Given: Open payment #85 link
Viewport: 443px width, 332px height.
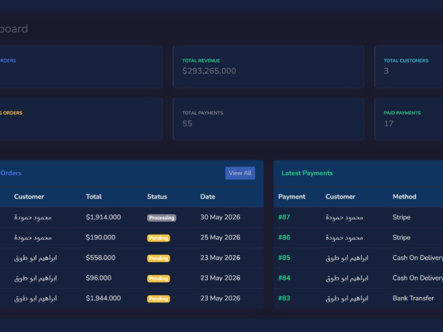Looking at the screenshot, I should 284,258.
